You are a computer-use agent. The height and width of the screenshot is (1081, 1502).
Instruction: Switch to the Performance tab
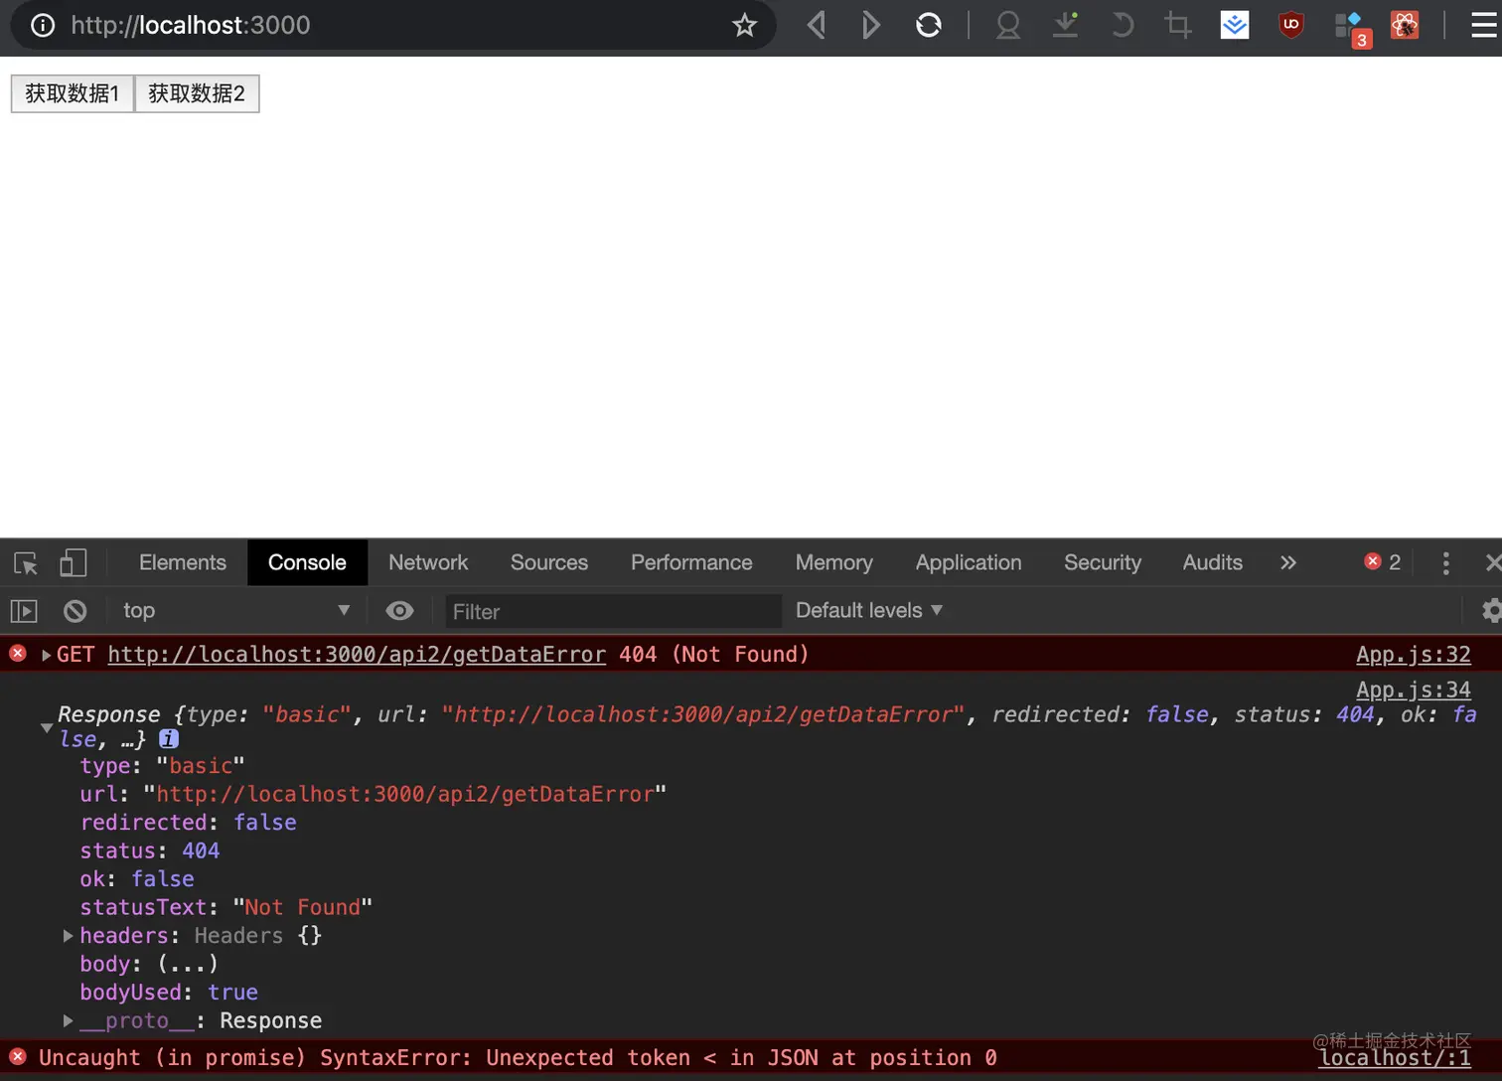click(x=691, y=562)
